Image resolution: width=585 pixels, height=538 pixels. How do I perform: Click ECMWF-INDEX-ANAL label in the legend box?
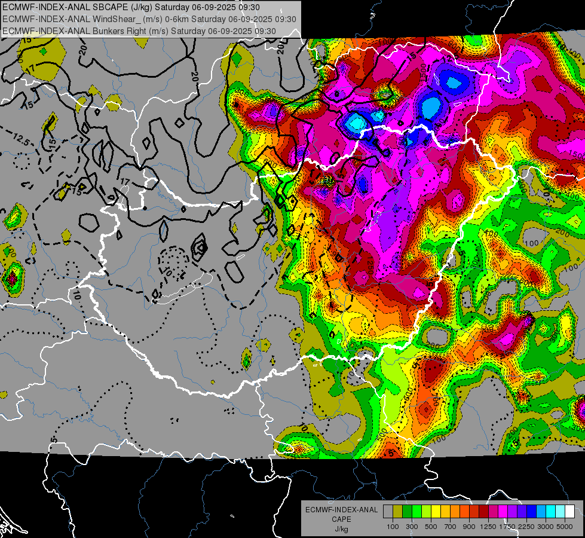341,510
